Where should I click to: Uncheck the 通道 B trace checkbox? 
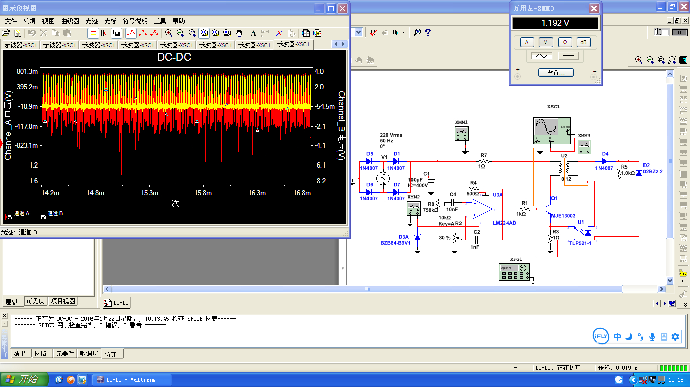pyautogui.click(x=43, y=217)
